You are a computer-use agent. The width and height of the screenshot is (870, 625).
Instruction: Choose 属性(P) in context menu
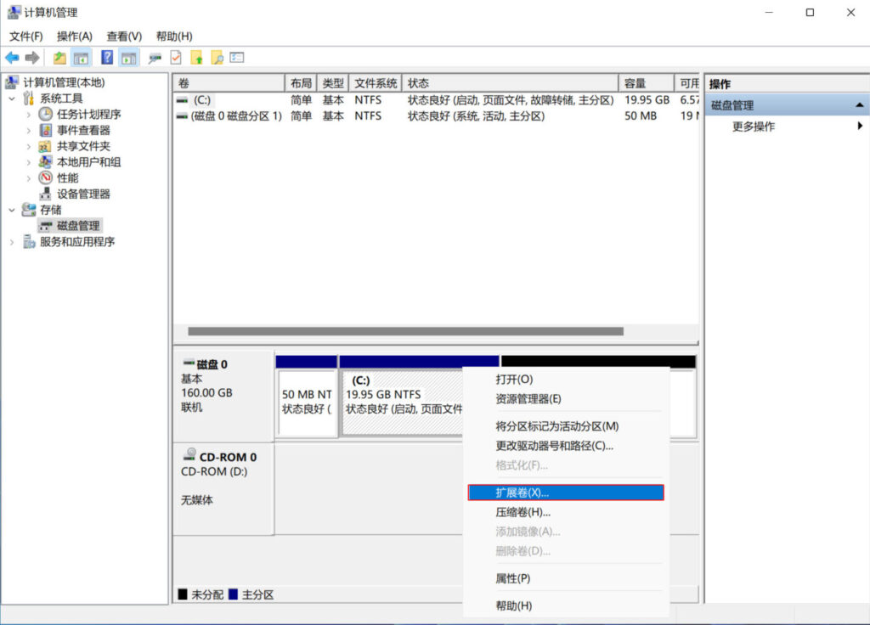coord(566,578)
